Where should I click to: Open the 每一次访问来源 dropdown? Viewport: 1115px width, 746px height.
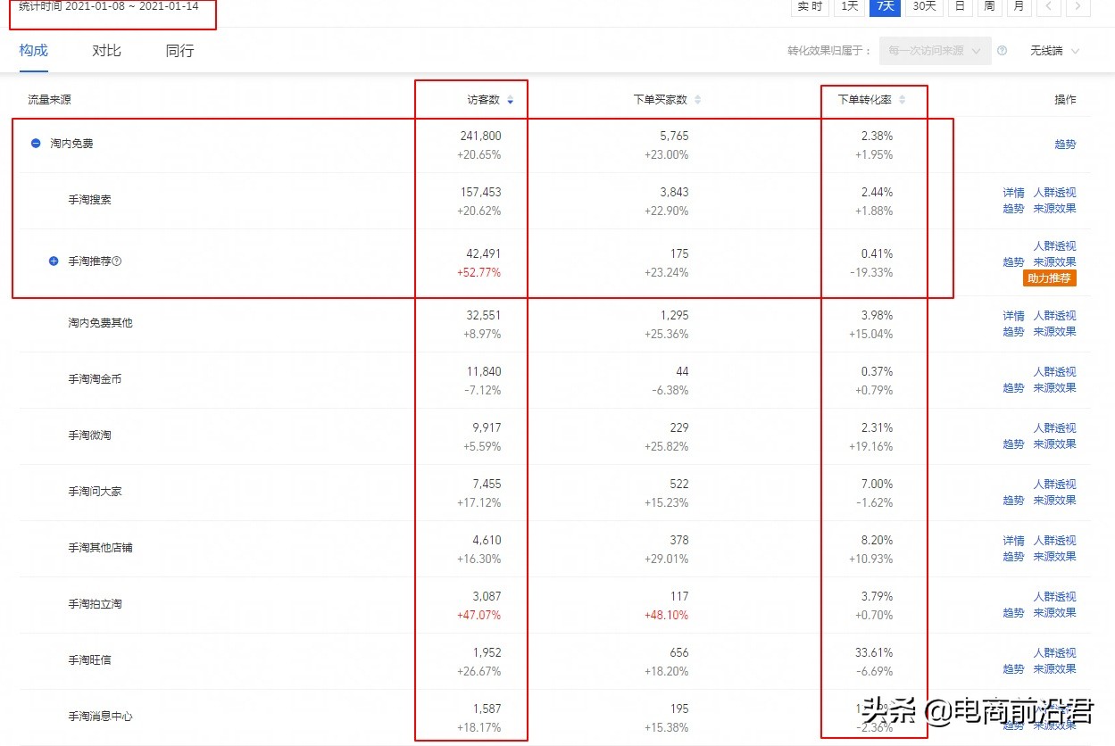tap(935, 51)
